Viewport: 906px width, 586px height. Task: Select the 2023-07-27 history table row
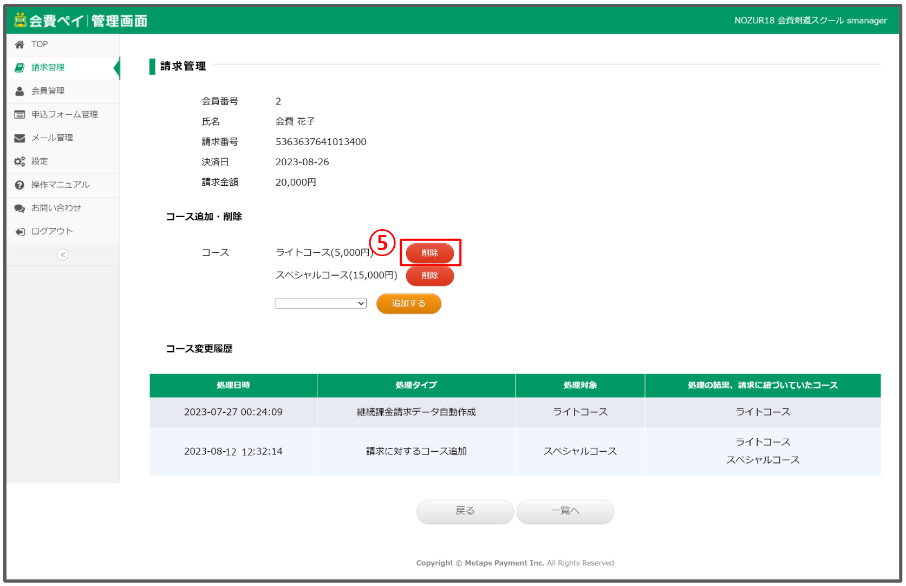[x=514, y=412]
